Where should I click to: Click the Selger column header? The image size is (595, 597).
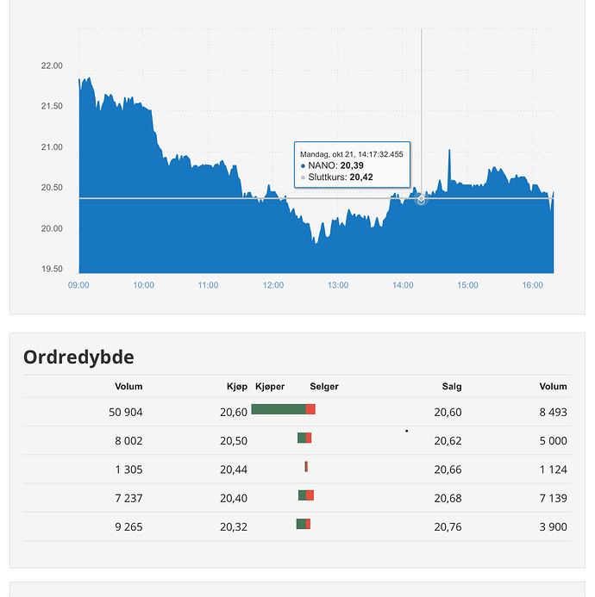(x=324, y=387)
